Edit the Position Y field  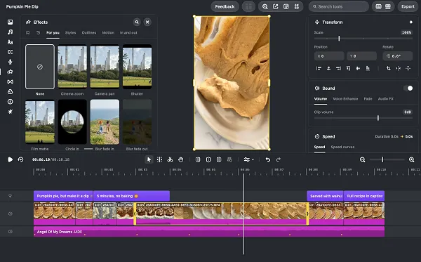[361, 56]
